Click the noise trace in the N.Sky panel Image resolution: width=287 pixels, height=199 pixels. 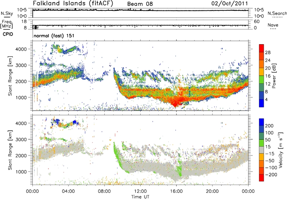point(140,10)
